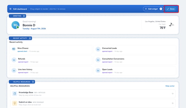Open the Submit an idea resource
The height and width of the screenshot is (108, 186).
pos(93,103)
